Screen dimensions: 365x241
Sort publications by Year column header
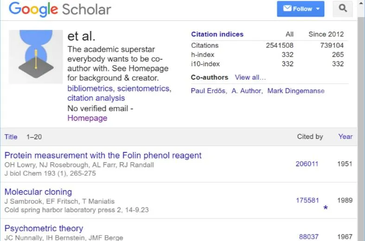click(345, 137)
